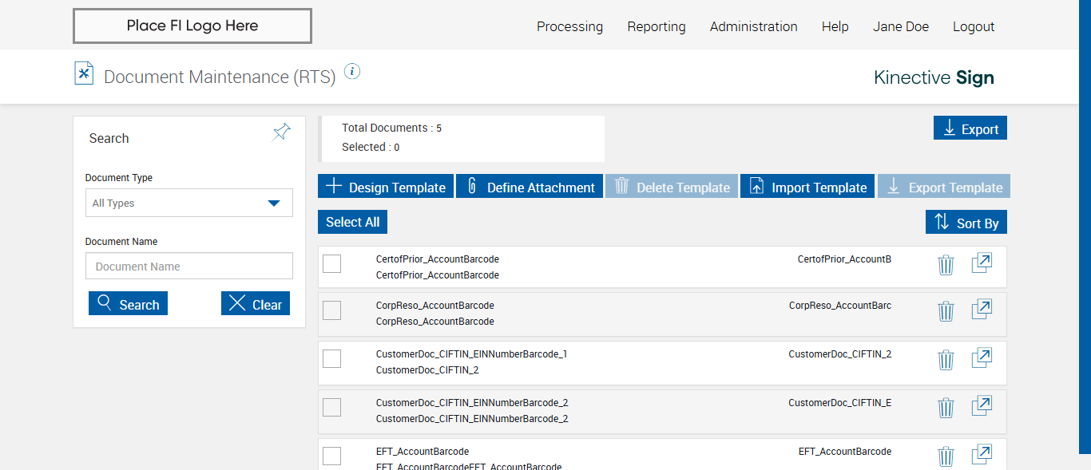Image resolution: width=1091 pixels, height=470 pixels.
Task: Click the info icon beside Document Maintenance title
Action: [x=352, y=71]
